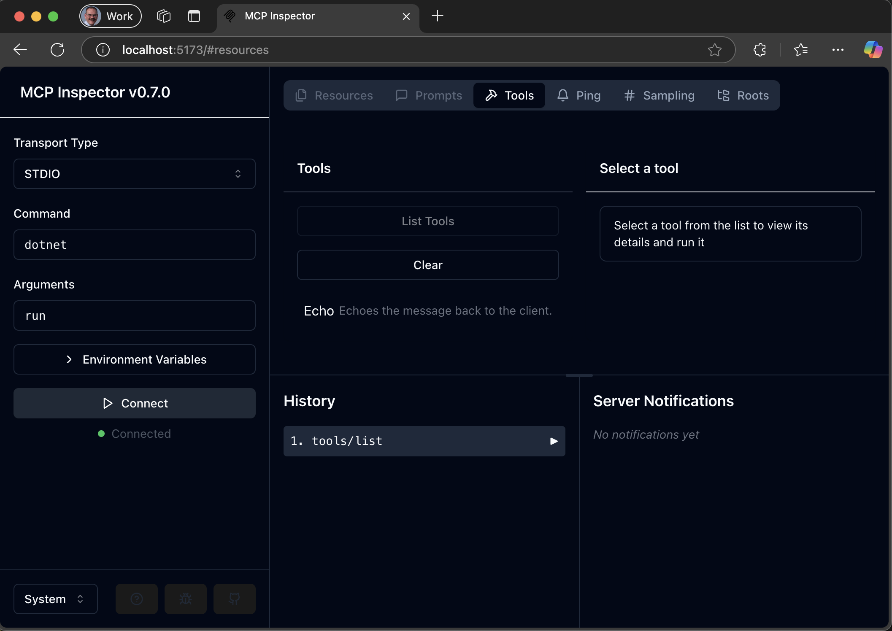Focus the Command field containing dotnet
This screenshot has height=631, width=892.
point(135,245)
